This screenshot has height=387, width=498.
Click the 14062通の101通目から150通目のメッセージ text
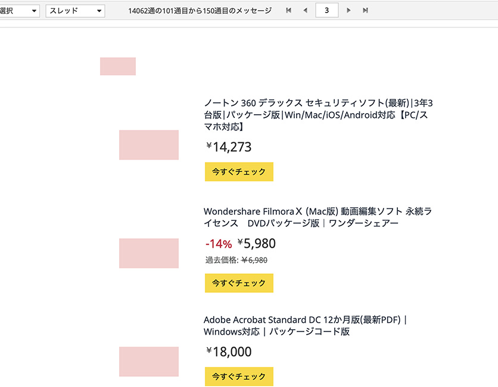(x=200, y=11)
